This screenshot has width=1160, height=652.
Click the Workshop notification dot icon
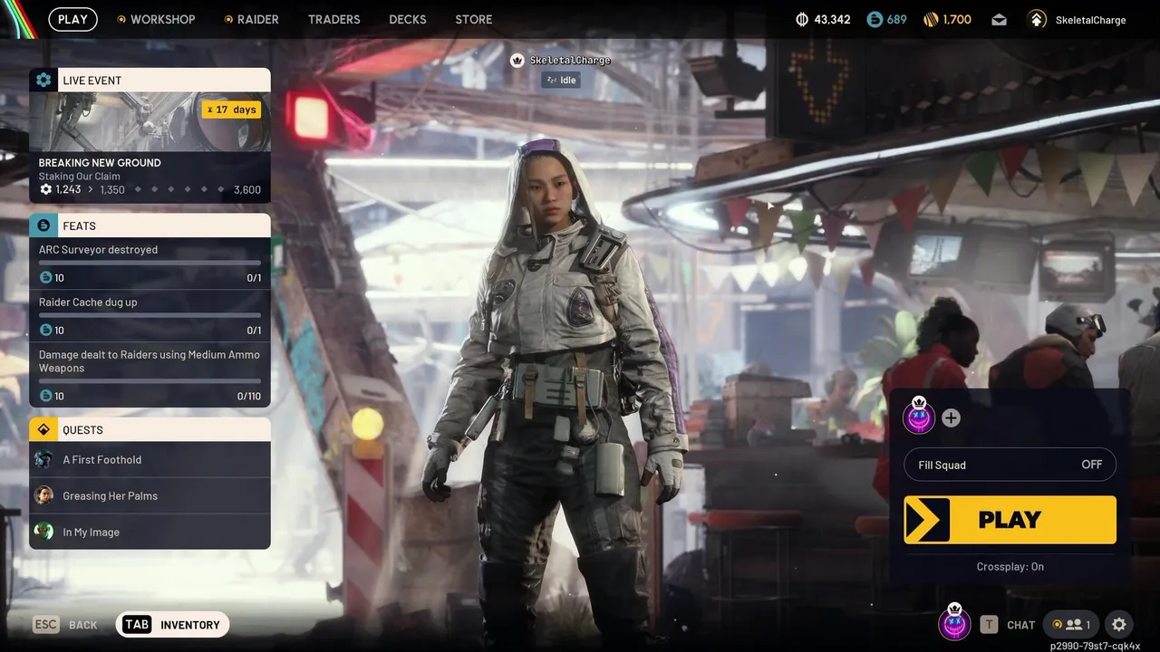coord(121,19)
